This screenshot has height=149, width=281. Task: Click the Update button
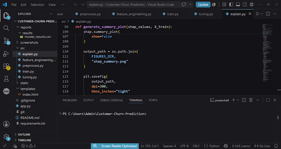click(x=203, y=5)
